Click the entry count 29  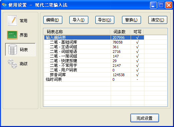[115, 61]
